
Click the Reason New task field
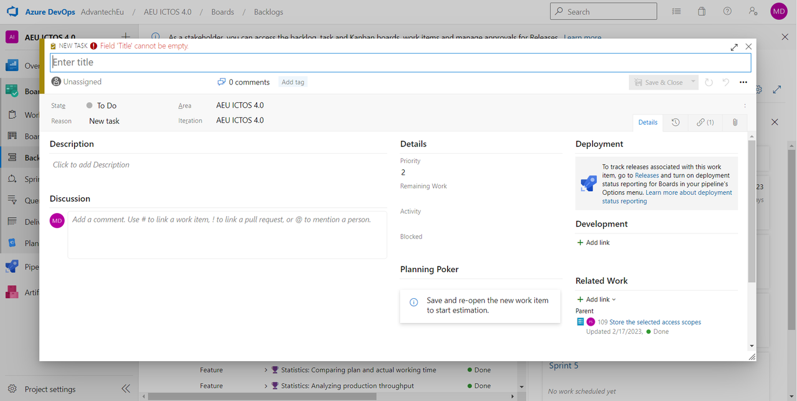pos(104,121)
